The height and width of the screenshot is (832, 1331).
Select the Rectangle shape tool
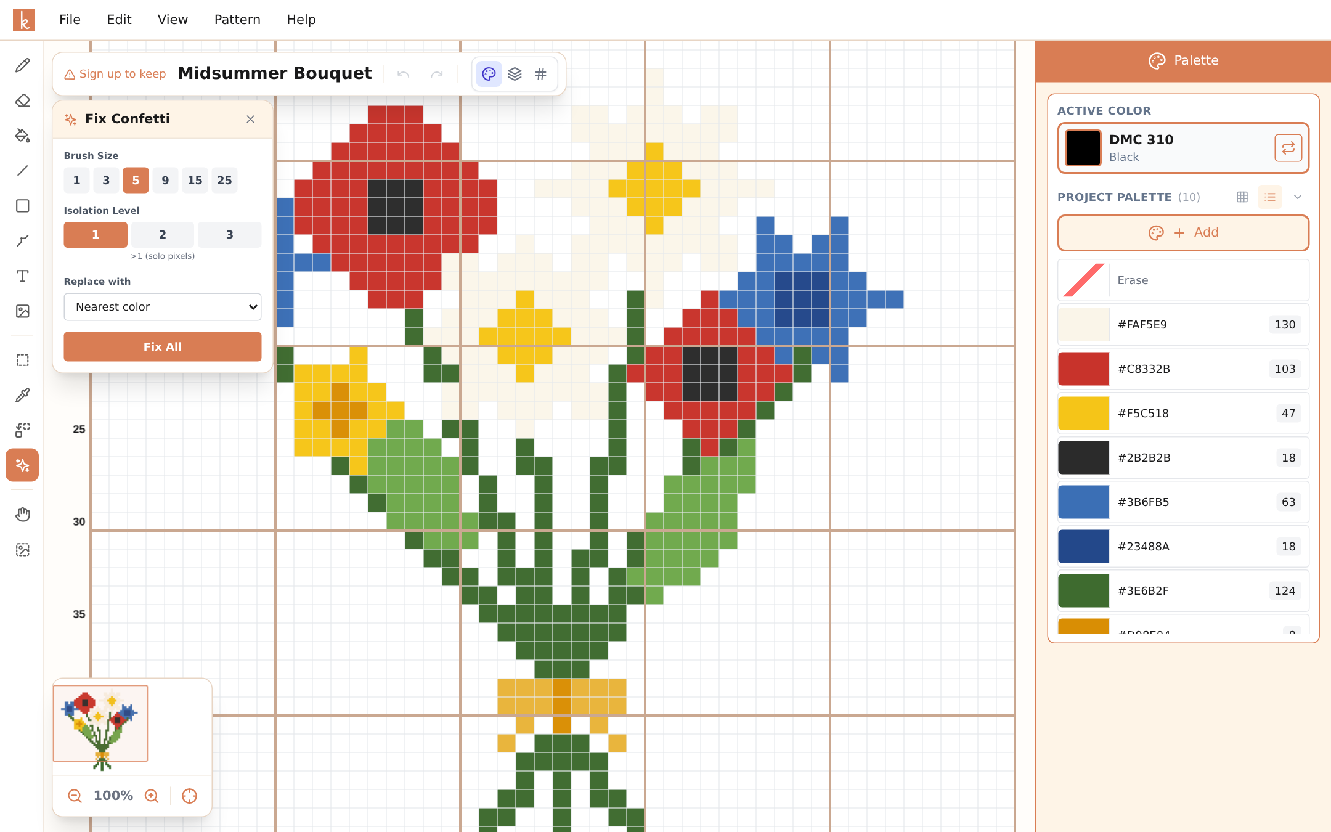(x=23, y=206)
